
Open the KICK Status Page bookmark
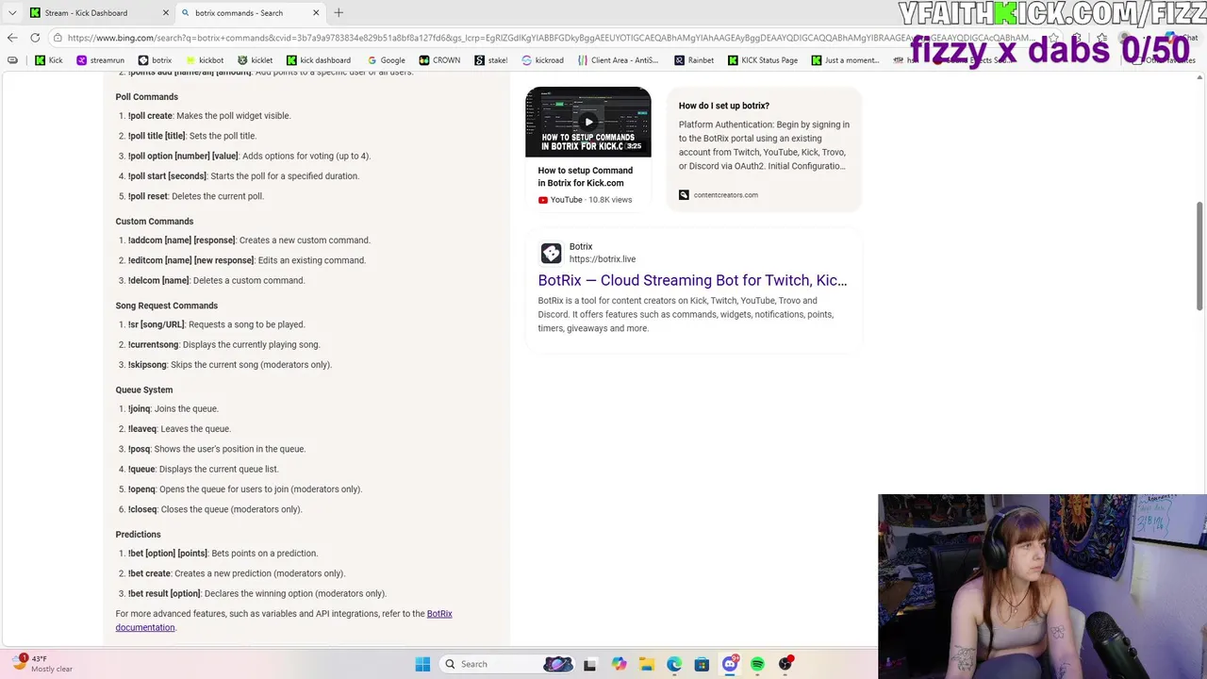point(763,60)
